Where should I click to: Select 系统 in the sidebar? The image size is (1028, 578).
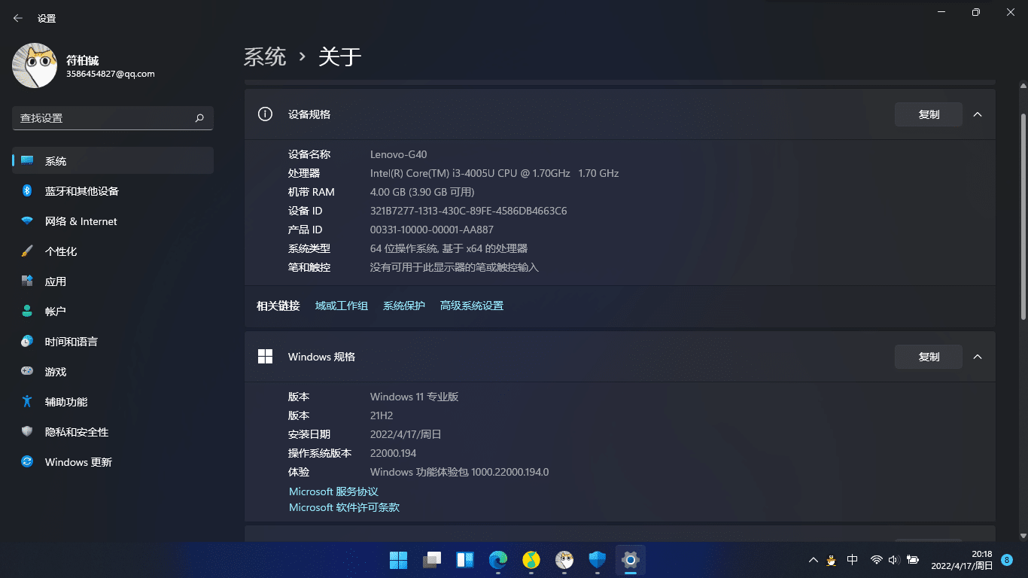coord(56,161)
